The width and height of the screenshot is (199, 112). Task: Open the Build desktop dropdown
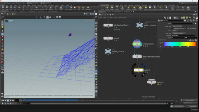[x=33, y=3]
